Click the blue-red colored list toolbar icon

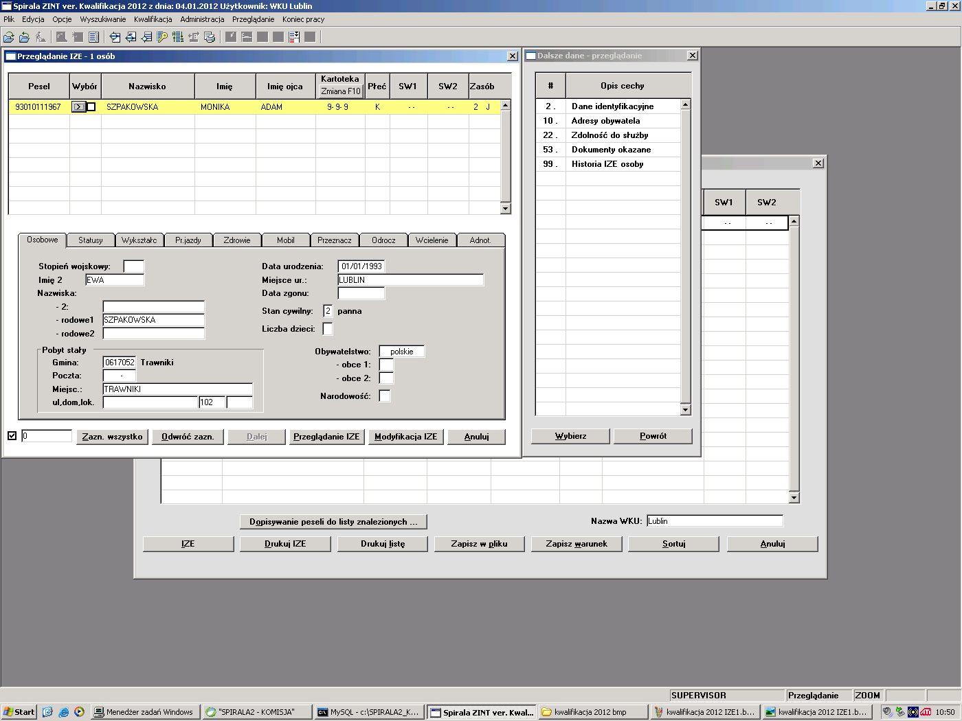294,37
